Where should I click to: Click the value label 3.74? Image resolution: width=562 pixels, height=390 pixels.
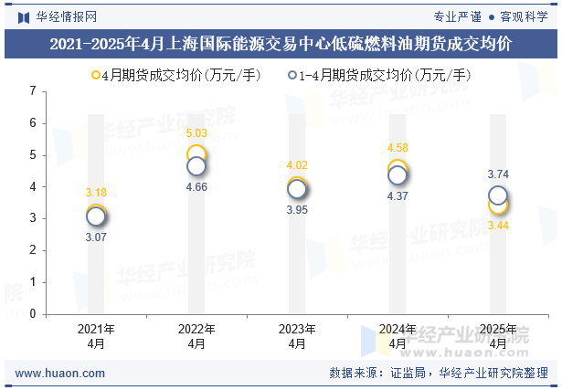pos(498,174)
